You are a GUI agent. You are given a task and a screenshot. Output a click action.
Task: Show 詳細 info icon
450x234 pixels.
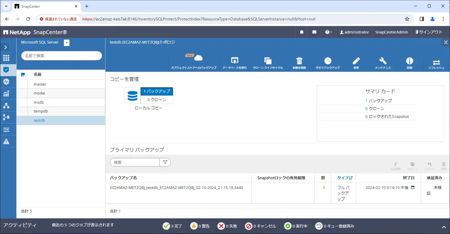(x=409, y=61)
